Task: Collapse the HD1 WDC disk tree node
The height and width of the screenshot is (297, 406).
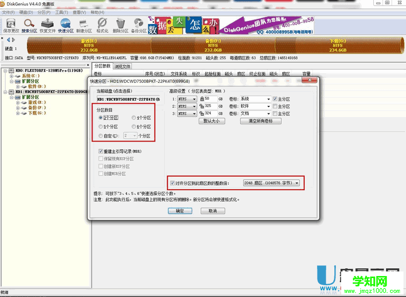Action: coord(5,92)
